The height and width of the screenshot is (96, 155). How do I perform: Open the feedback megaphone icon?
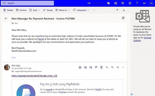pyautogui.click(x=144, y=3)
